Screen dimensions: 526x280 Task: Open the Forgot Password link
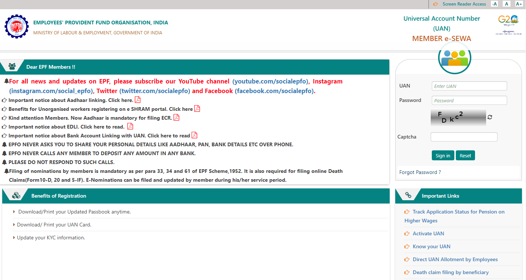pyautogui.click(x=420, y=172)
